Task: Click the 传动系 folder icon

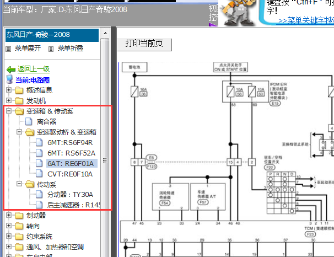Action: click(30, 184)
